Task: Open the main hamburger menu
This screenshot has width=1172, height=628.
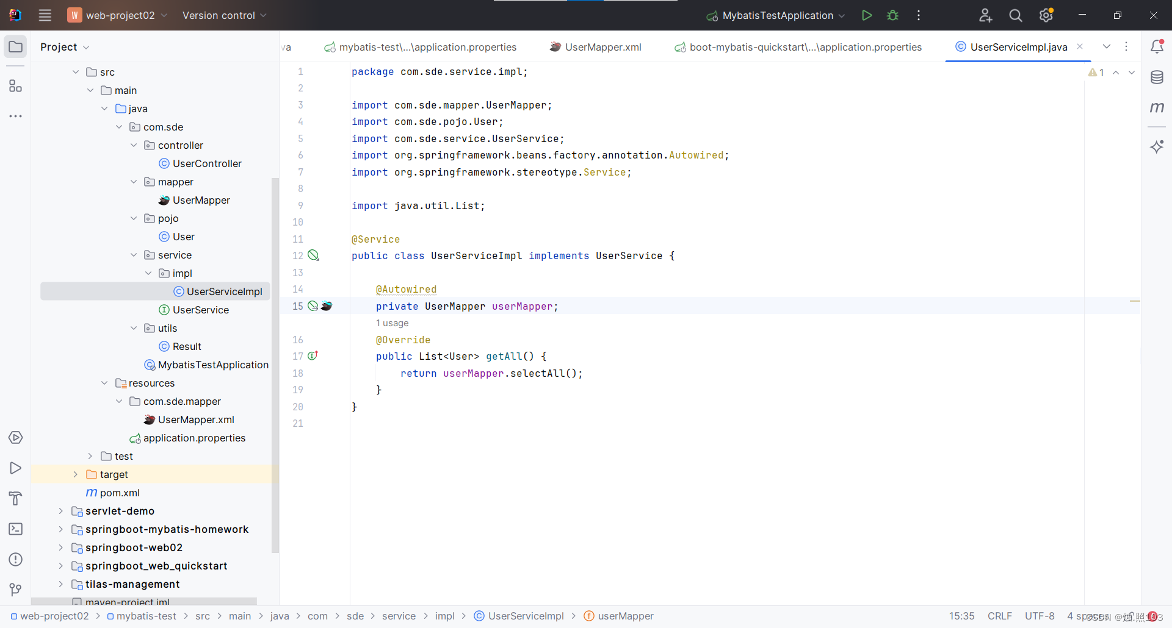Action: (x=45, y=15)
